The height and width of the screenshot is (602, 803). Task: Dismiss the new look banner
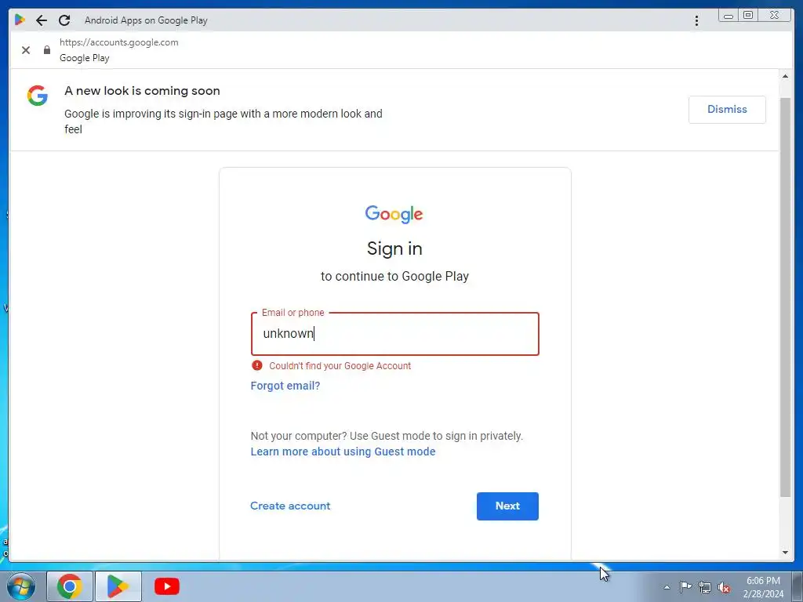[x=727, y=110]
